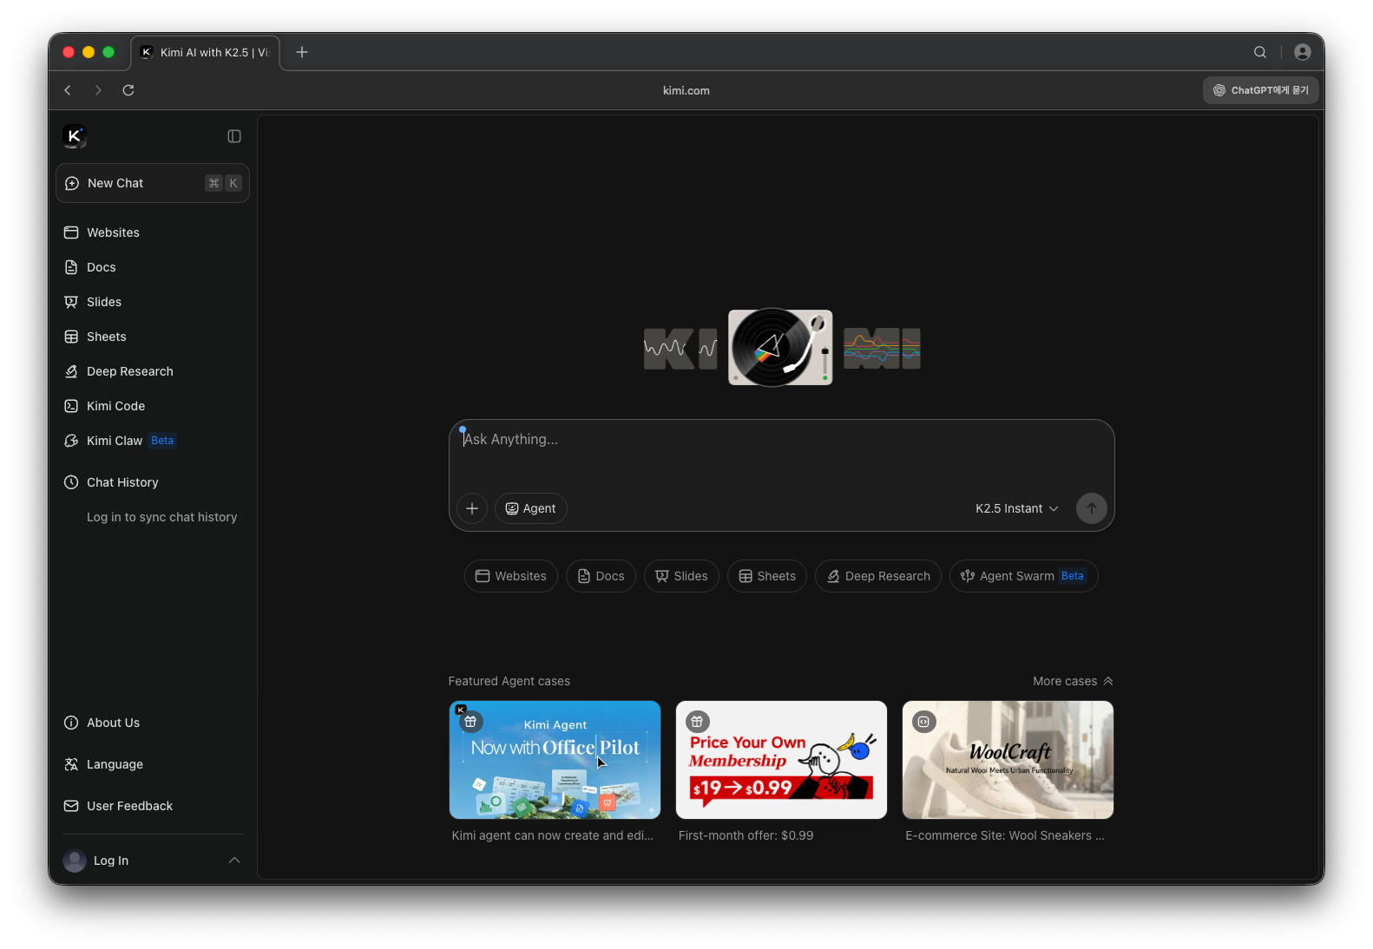
Task: Collapse the sidebar with panel icon
Action: [x=234, y=136]
